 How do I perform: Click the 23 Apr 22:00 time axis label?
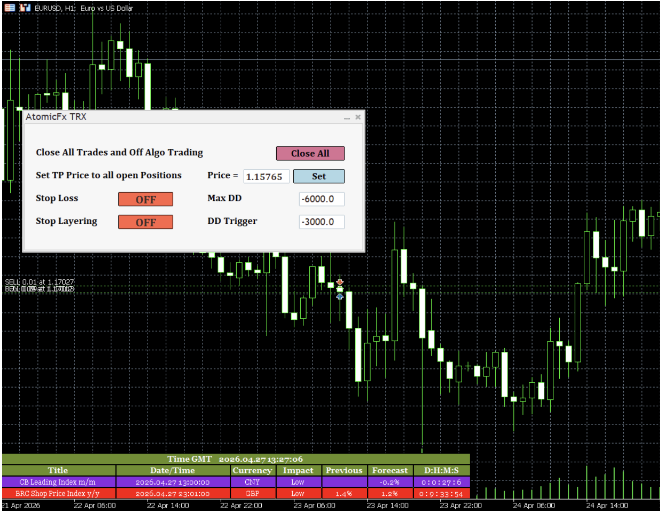[x=461, y=506]
